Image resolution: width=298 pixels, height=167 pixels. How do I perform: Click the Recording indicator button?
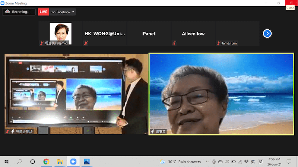pyautogui.click(x=16, y=12)
